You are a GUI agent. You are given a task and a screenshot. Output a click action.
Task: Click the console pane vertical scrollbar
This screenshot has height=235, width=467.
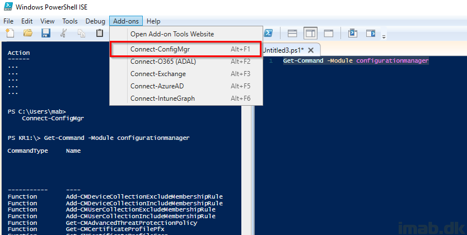[246, 170]
